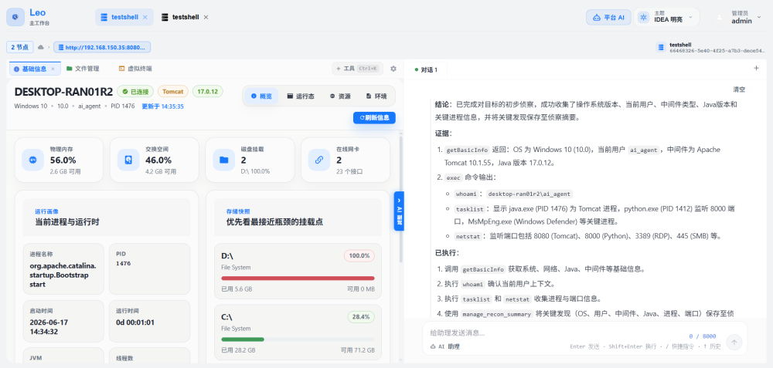
Task: Click the 已连接 status badge
Action: point(135,92)
